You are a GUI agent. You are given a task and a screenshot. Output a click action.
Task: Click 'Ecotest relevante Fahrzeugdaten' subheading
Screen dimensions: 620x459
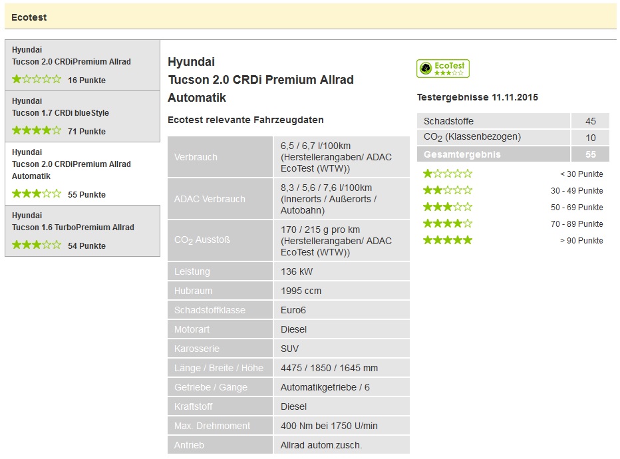coord(245,120)
